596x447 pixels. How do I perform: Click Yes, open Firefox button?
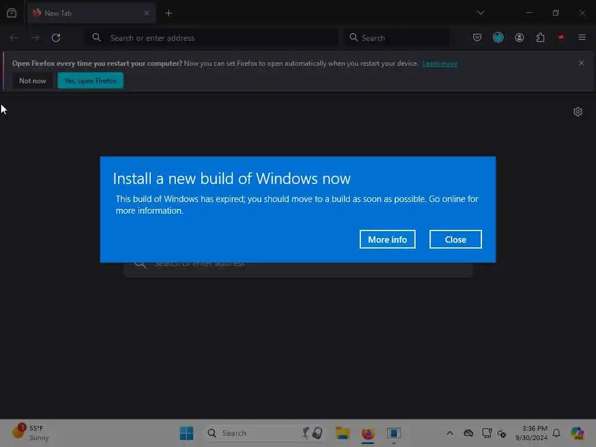(x=90, y=80)
